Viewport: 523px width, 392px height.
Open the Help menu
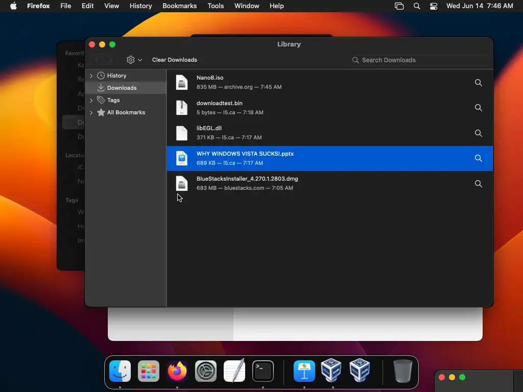(x=276, y=6)
